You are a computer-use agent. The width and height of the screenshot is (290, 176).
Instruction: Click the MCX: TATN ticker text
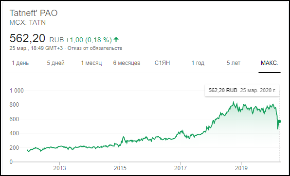point(28,22)
